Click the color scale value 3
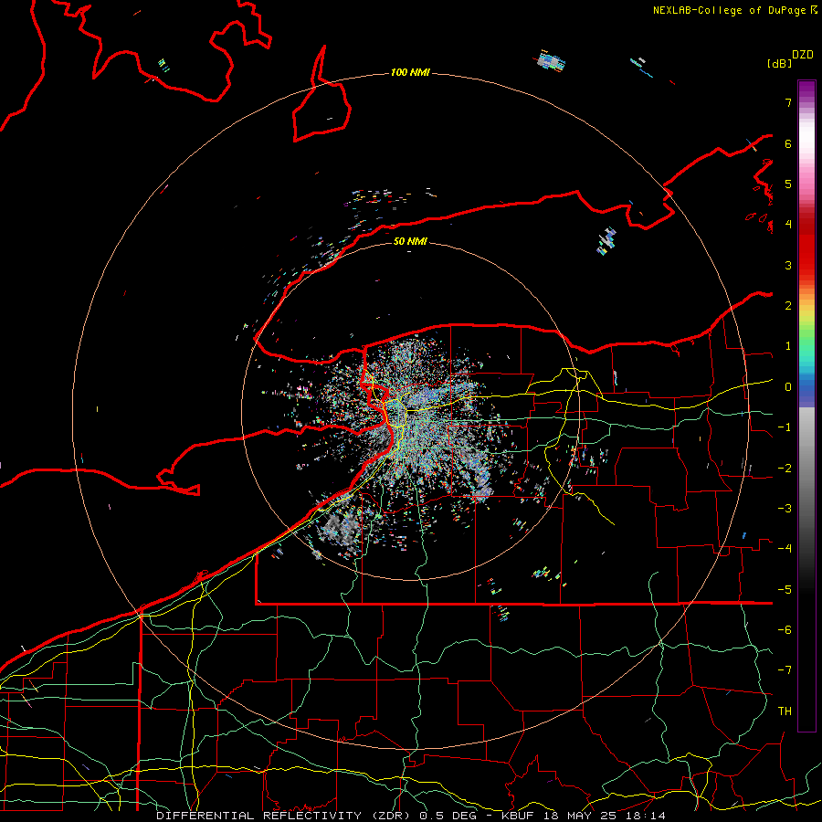 pyautogui.click(x=788, y=265)
